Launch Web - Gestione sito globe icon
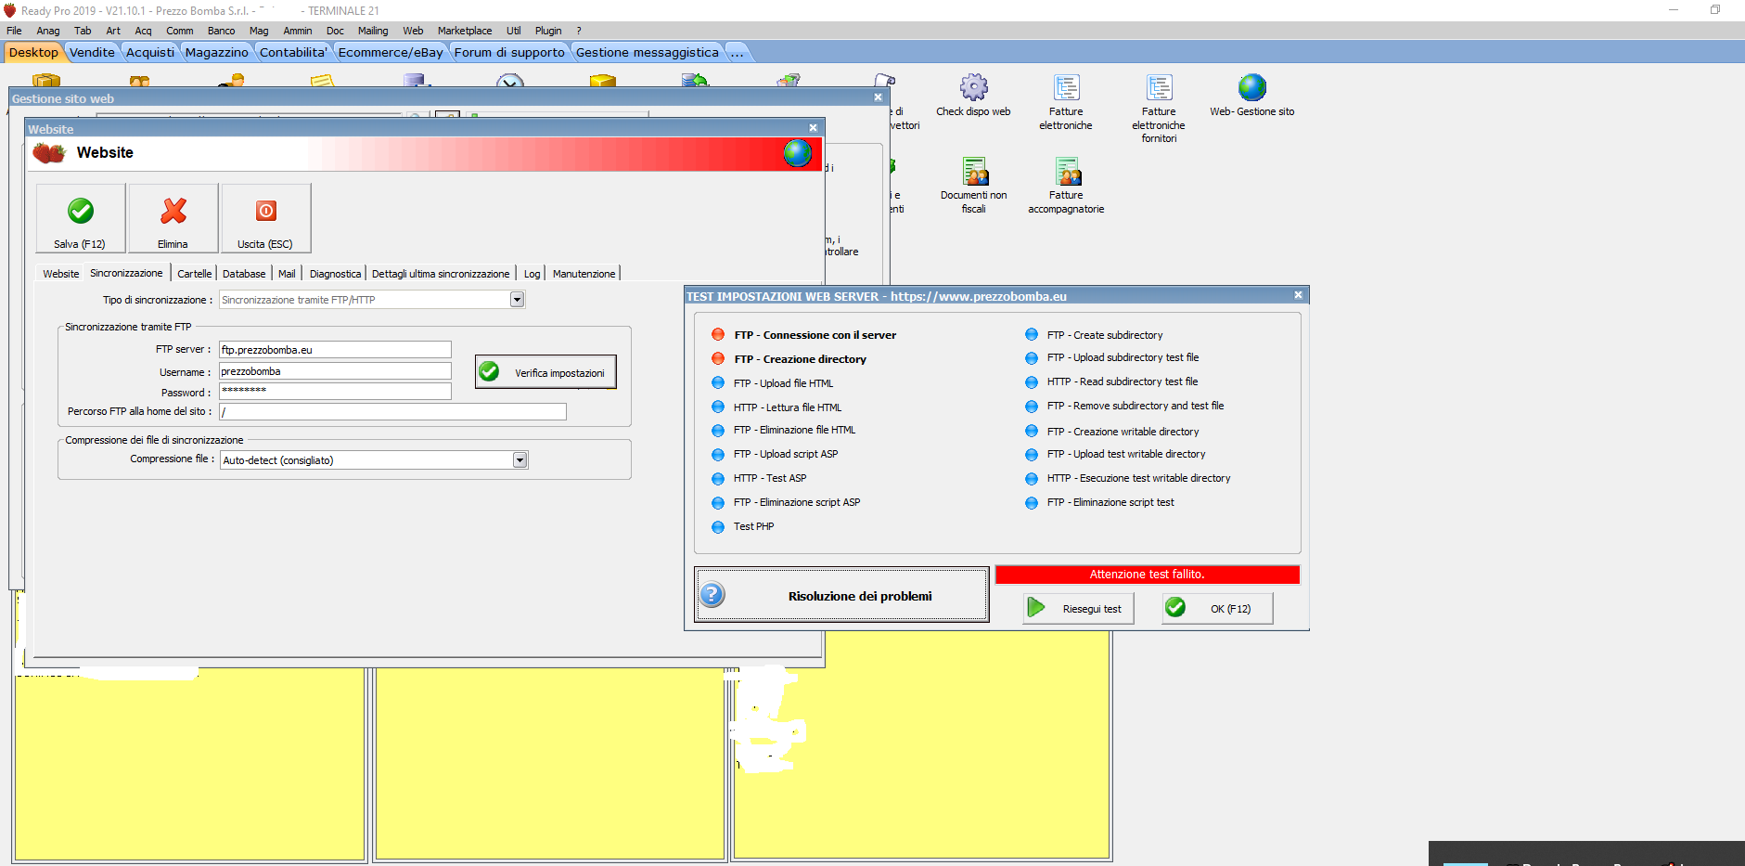The image size is (1745, 866). [1251, 96]
